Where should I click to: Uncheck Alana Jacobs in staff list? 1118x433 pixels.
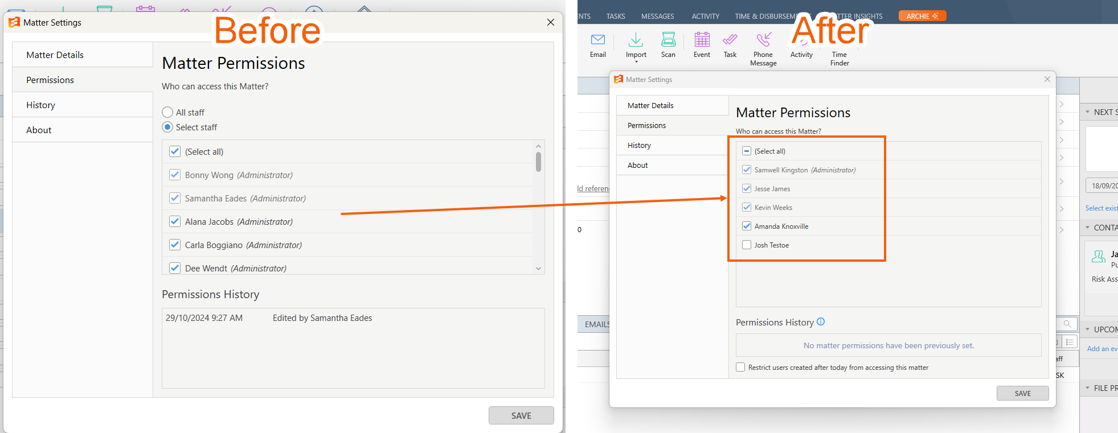(x=175, y=221)
